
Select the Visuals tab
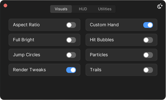[61, 9]
